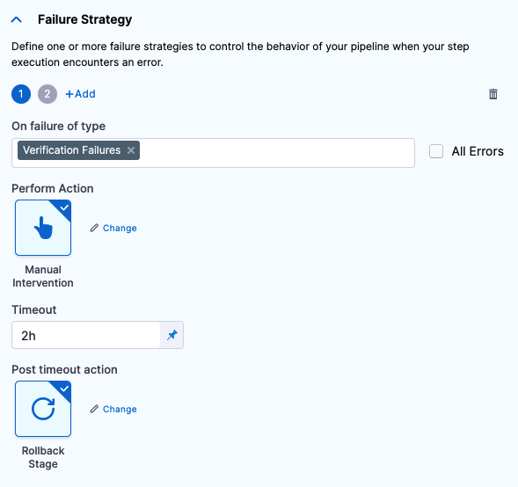Image resolution: width=518 pixels, height=487 pixels.
Task: Enable the All Errors checkbox
Action: pyautogui.click(x=436, y=151)
